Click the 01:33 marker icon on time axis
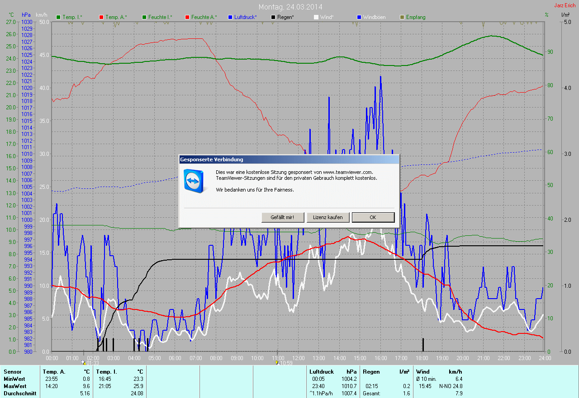 (83, 362)
